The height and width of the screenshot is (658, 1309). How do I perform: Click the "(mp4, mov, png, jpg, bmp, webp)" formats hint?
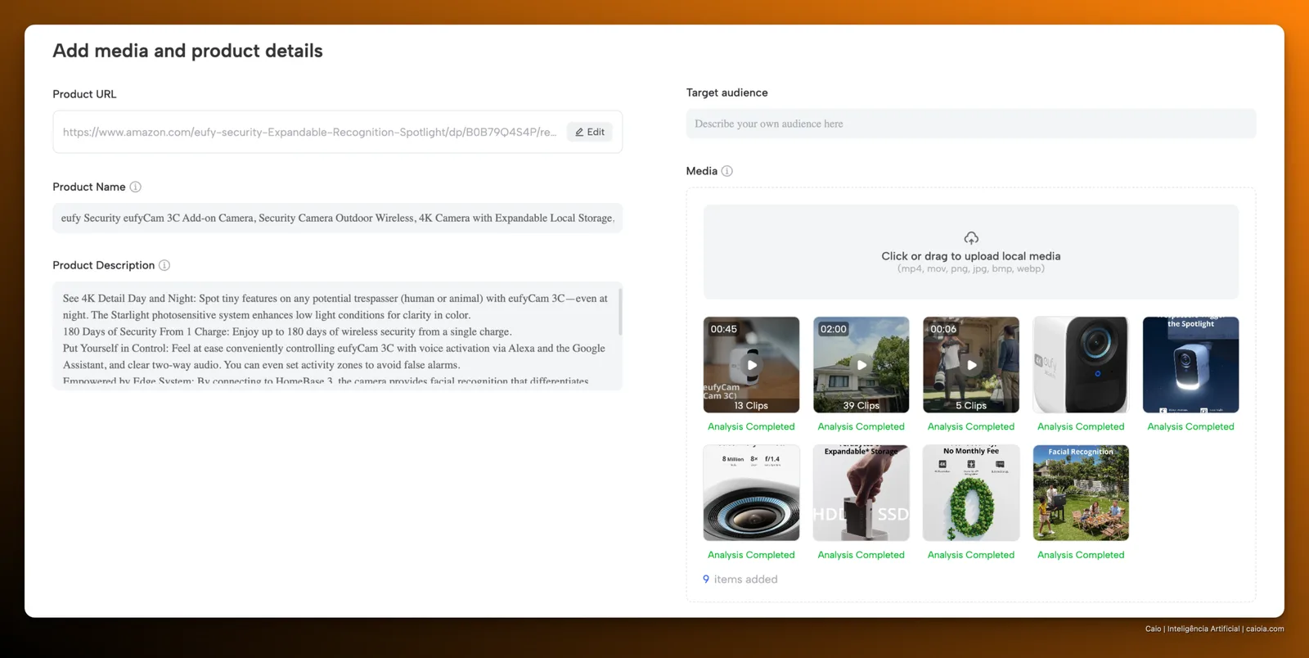coord(971,269)
